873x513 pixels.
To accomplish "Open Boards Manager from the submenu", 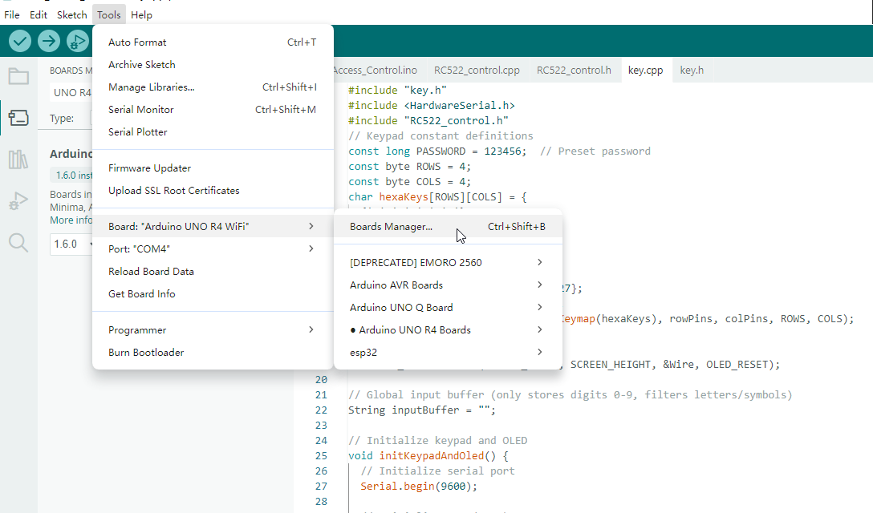I will [x=448, y=227].
